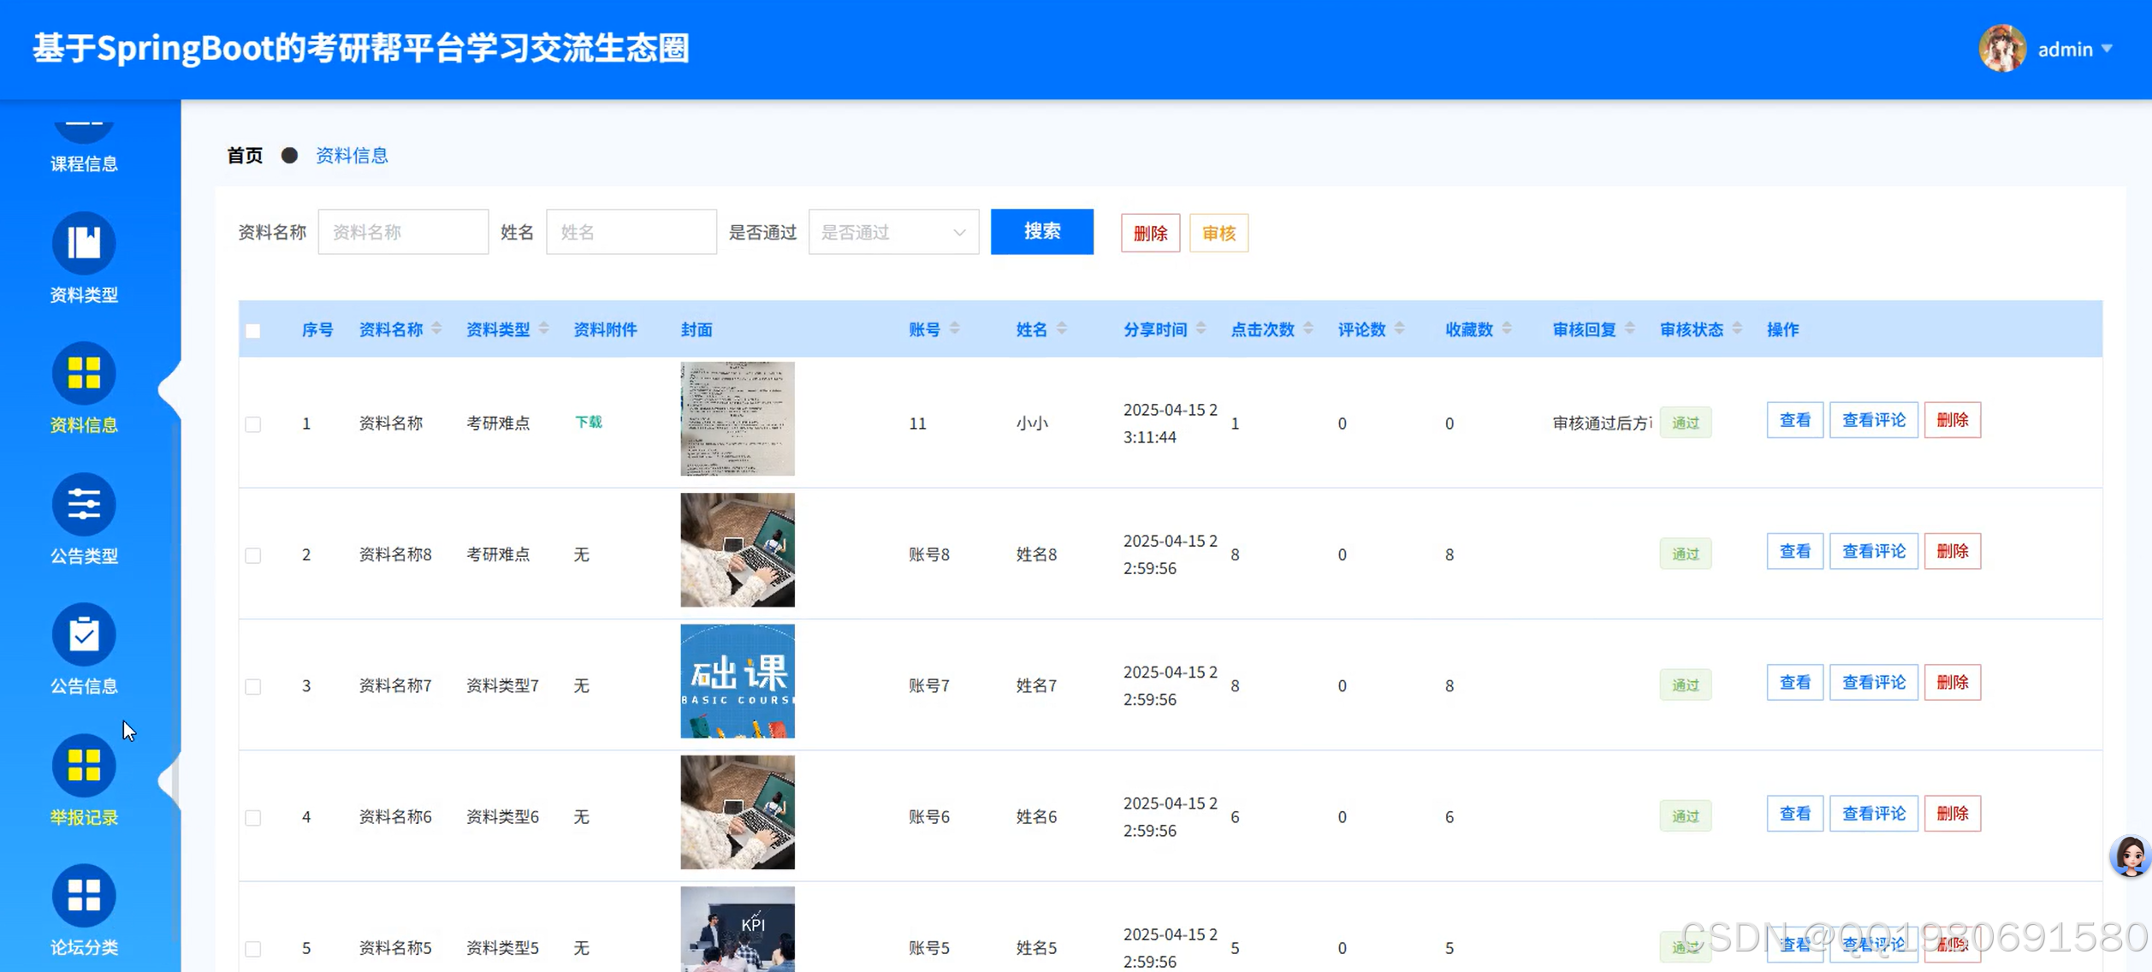
Task: Open the 举报记录 sidebar icon
Action: 84,766
